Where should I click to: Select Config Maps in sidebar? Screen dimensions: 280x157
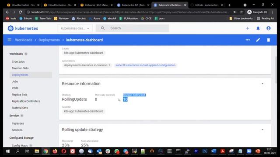[x=20, y=145]
